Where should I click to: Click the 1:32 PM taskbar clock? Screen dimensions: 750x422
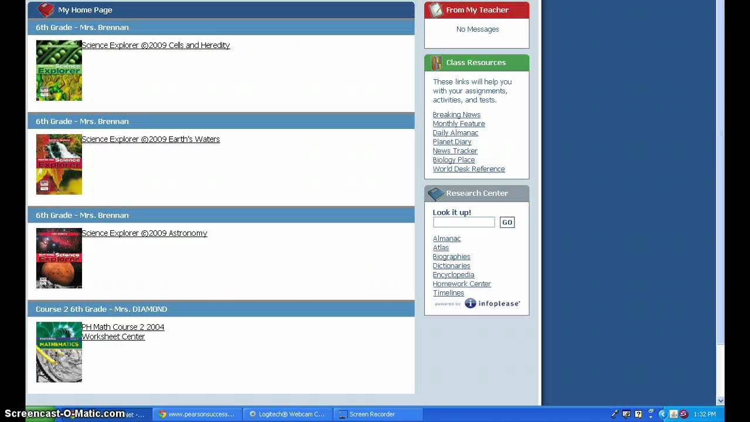704,414
